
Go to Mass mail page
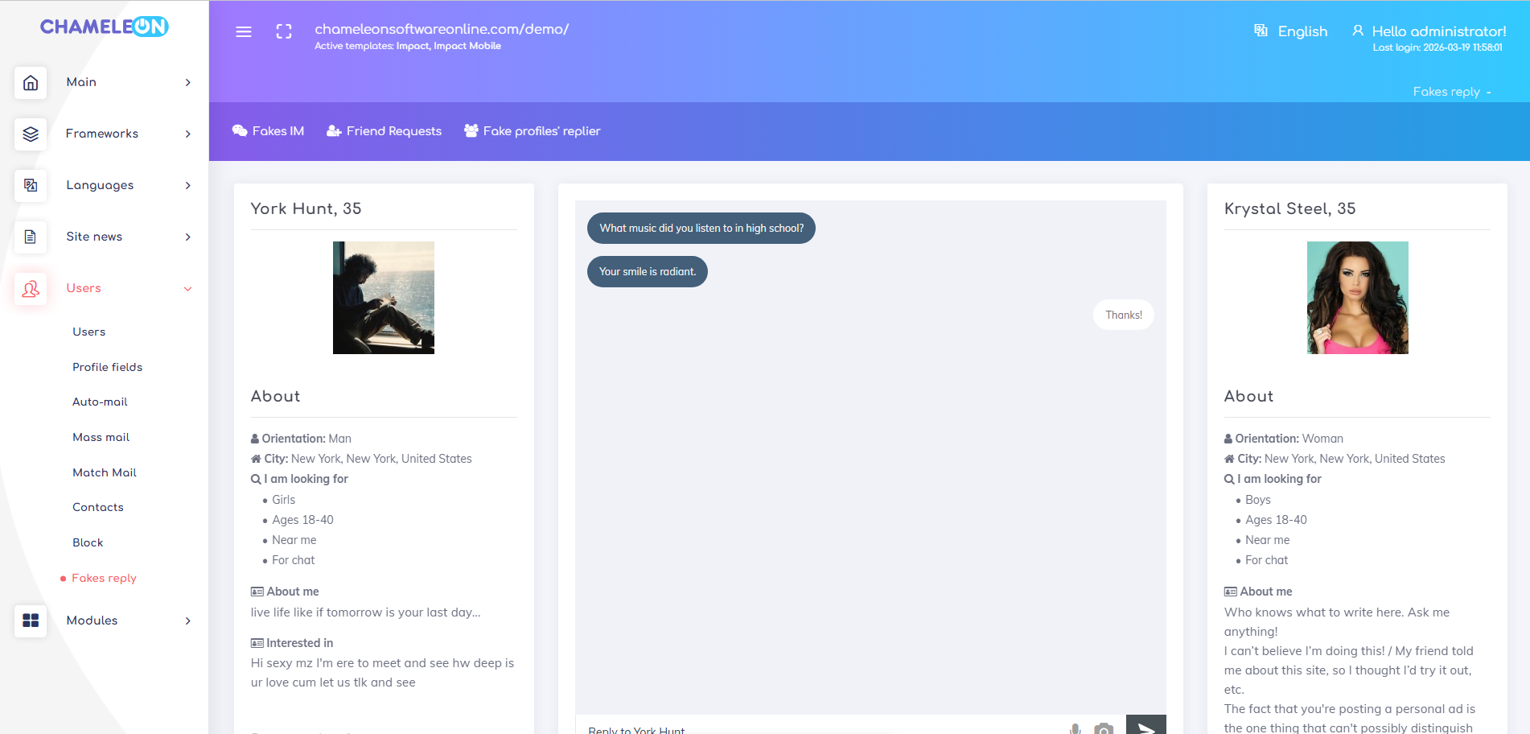101,437
